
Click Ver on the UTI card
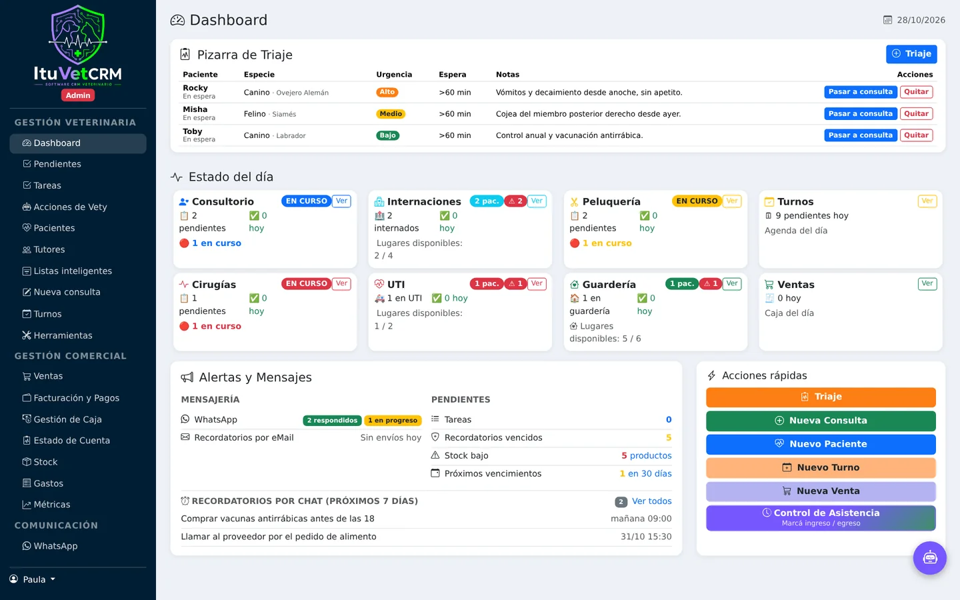coord(537,283)
